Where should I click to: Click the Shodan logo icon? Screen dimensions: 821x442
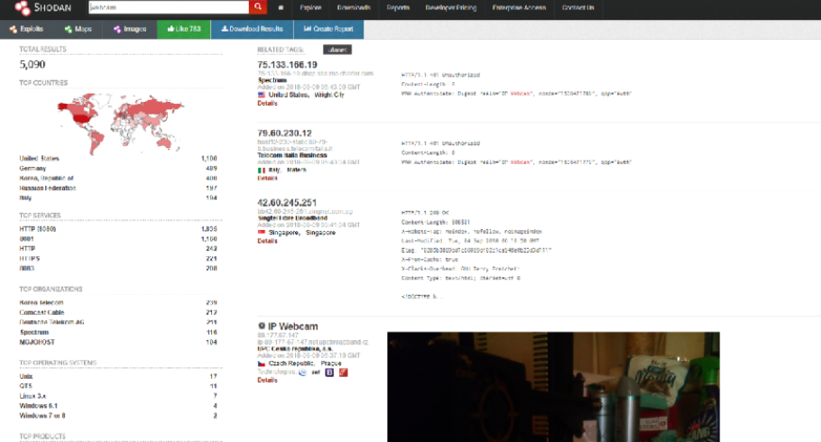(x=23, y=7)
